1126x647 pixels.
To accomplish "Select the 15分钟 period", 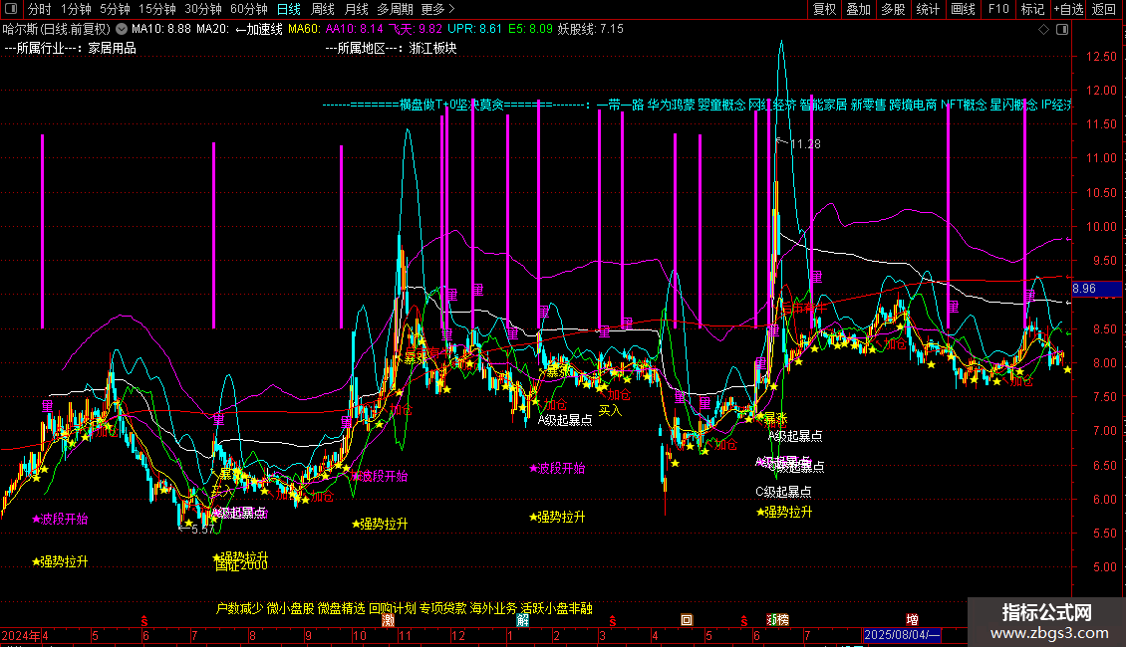I will tap(157, 9).
